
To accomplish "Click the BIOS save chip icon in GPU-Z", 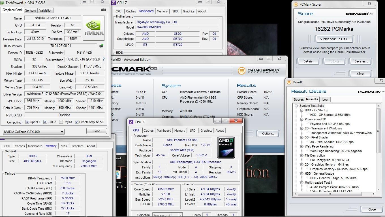I will (101, 46).
